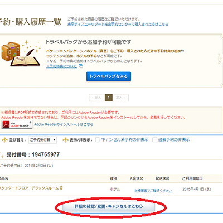Click the 2015年2月3日 reservation date text
The height and width of the screenshot is (223, 223).
point(38,166)
